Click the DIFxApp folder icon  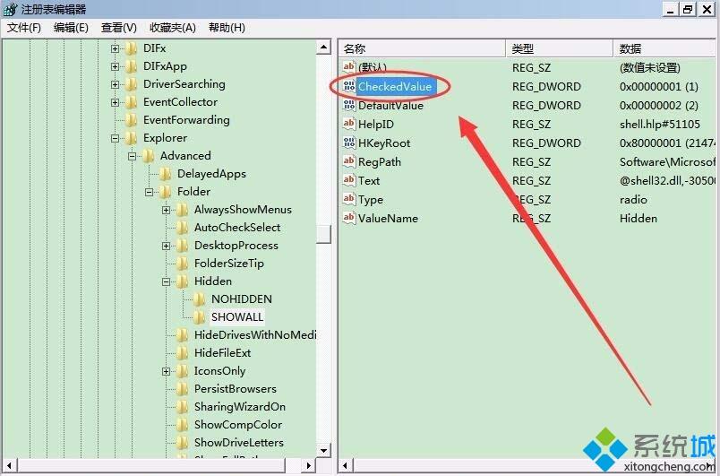tap(132, 66)
